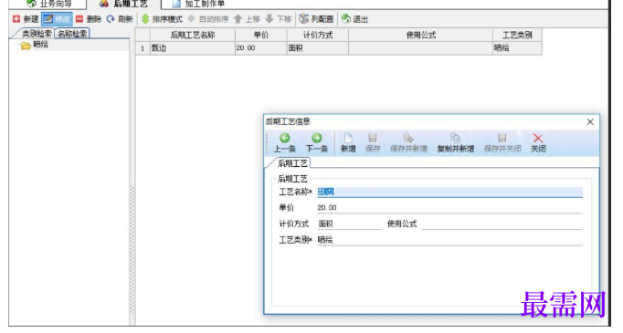Open the 列配置 column settings

(x=316, y=18)
